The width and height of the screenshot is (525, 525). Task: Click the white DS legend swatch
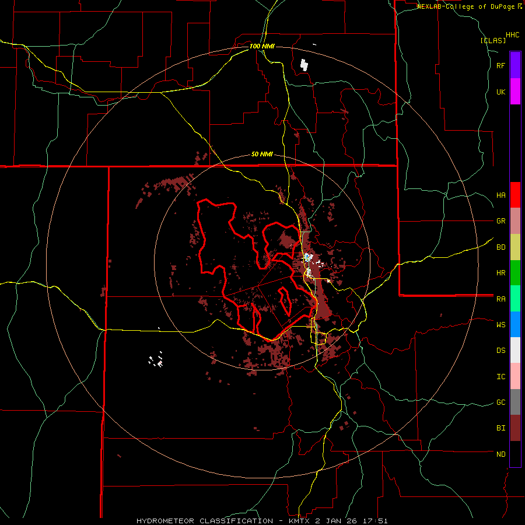coord(515,350)
